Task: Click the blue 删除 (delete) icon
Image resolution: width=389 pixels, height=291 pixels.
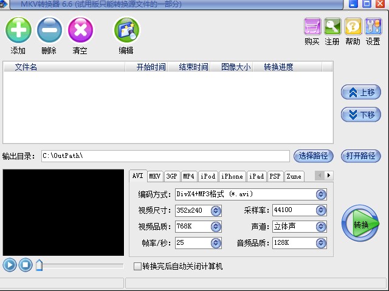Action: tap(49, 30)
